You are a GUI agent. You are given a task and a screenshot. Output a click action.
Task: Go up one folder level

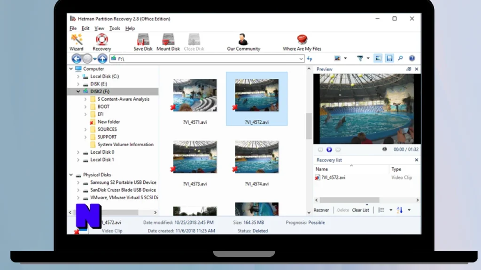click(102, 59)
